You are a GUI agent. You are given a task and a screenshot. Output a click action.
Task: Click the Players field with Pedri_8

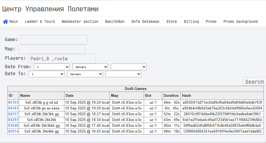[x=62, y=59]
